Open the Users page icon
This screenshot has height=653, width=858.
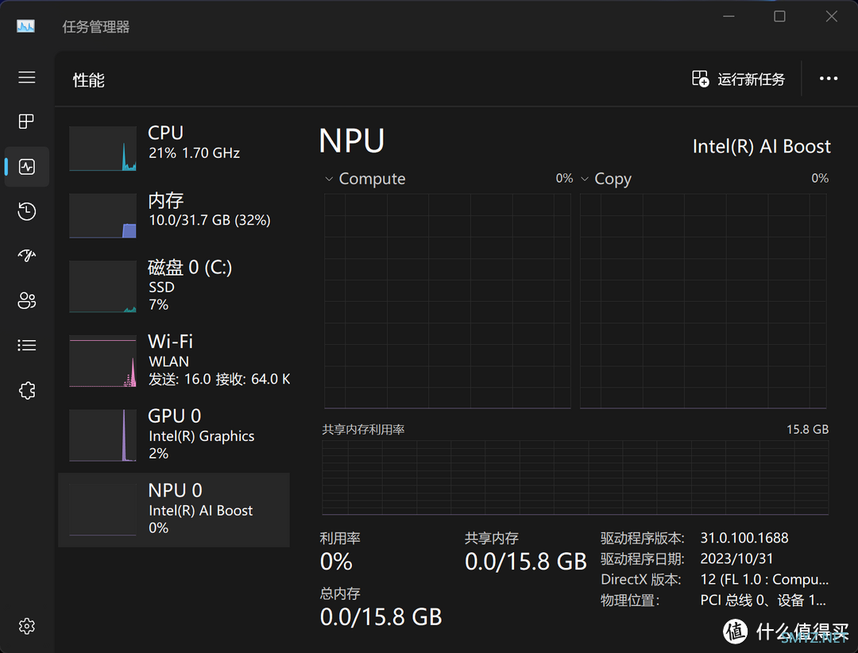27,300
